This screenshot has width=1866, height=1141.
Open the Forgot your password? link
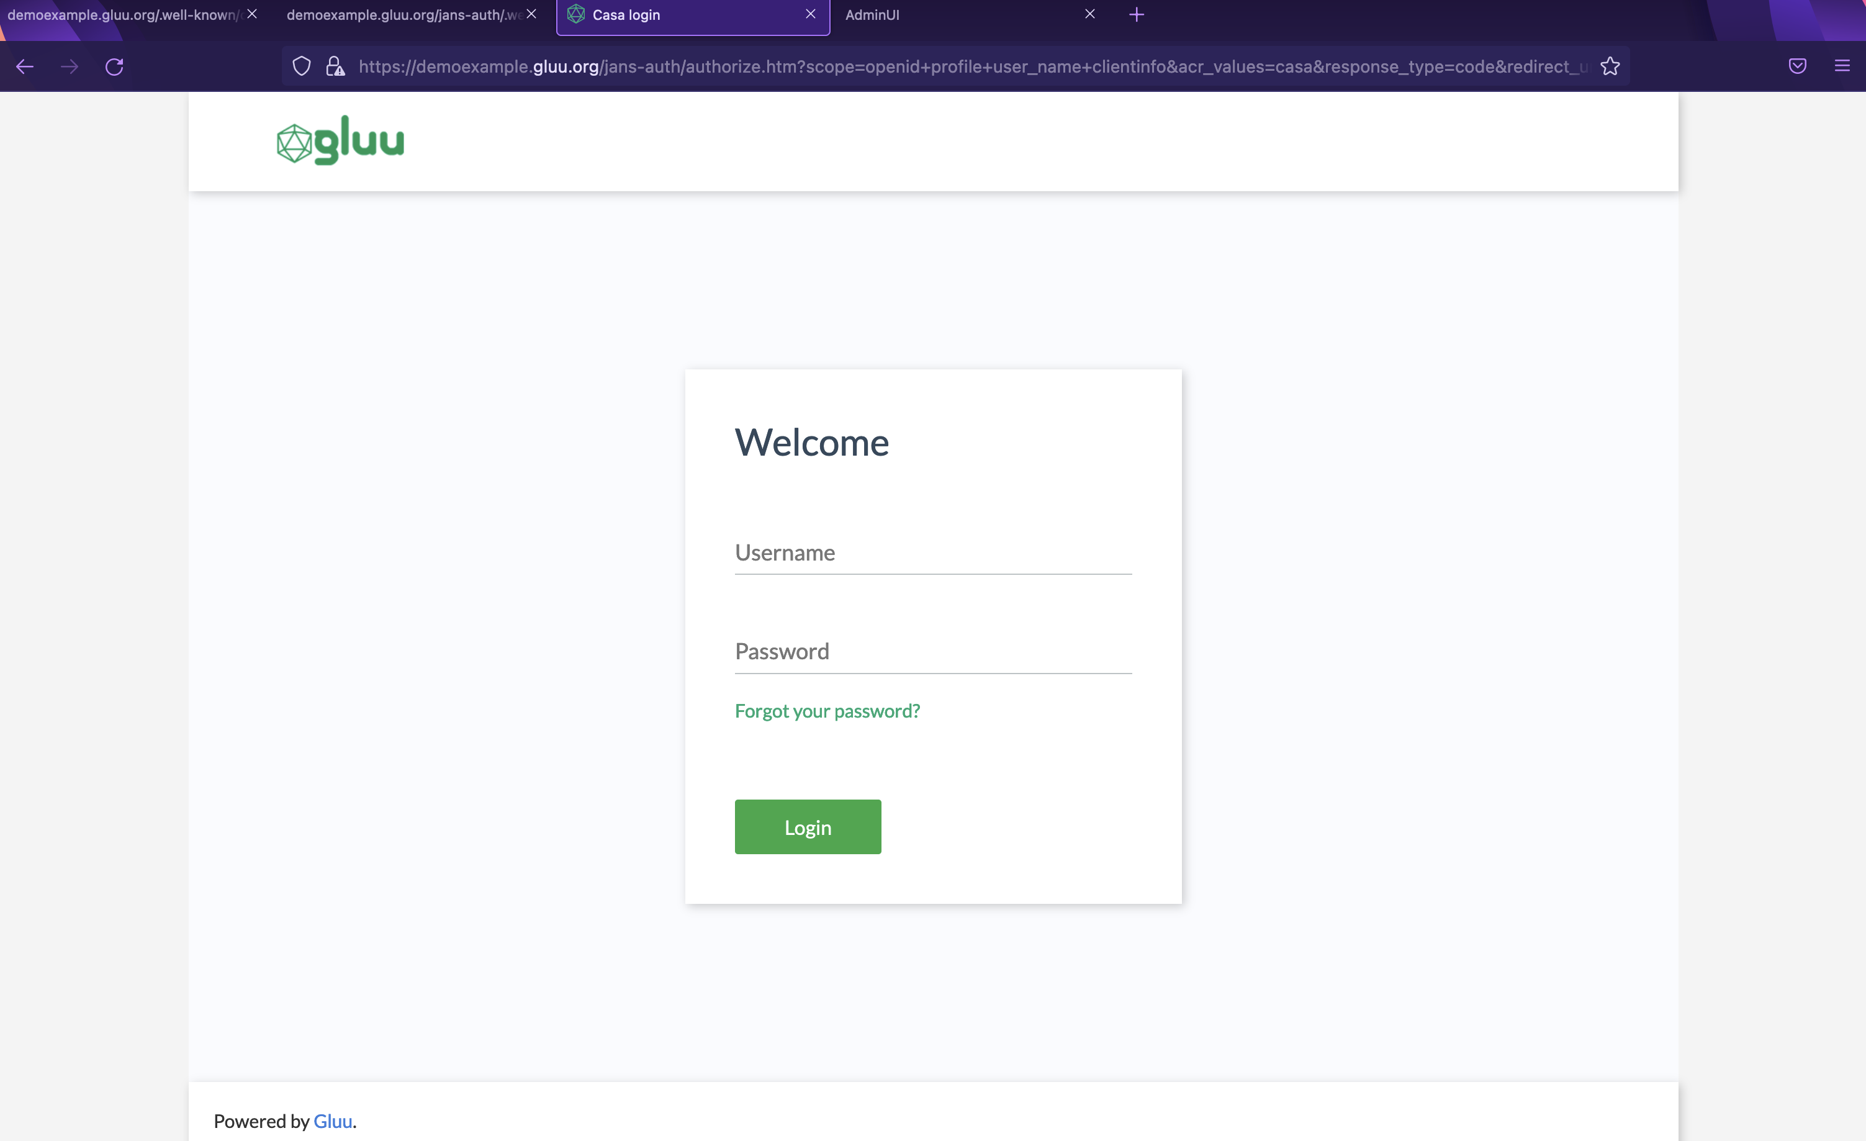(x=827, y=711)
